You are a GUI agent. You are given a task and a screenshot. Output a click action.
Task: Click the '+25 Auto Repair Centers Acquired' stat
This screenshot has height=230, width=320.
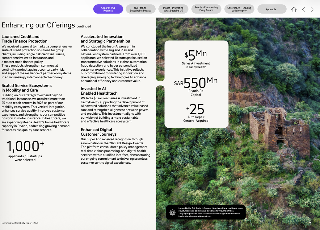tap(196, 113)
